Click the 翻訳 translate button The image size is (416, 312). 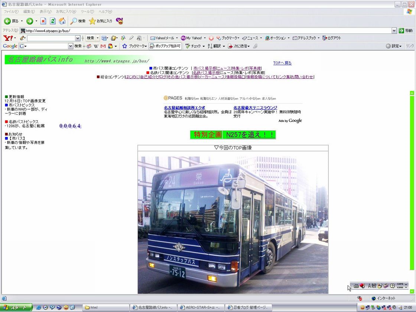coord(214,46)
